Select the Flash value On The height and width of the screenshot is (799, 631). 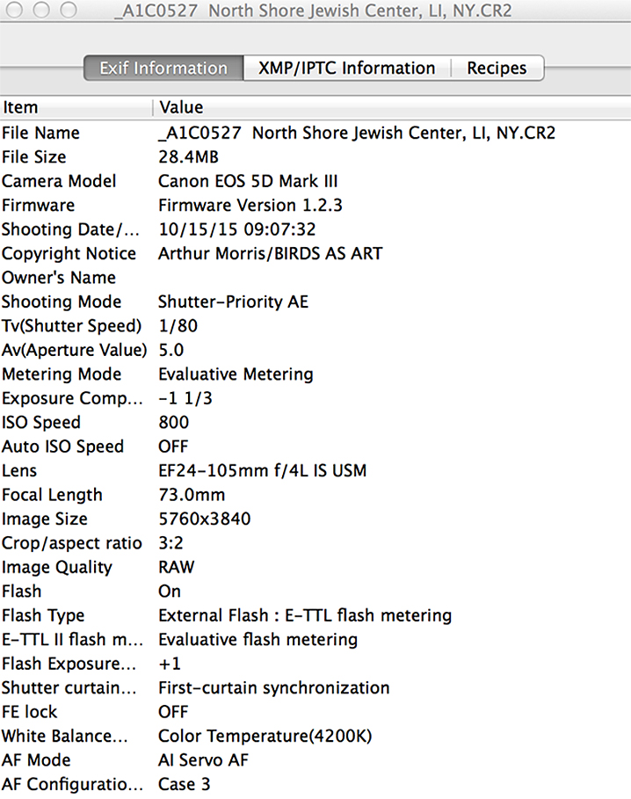[x=170, y=592]
